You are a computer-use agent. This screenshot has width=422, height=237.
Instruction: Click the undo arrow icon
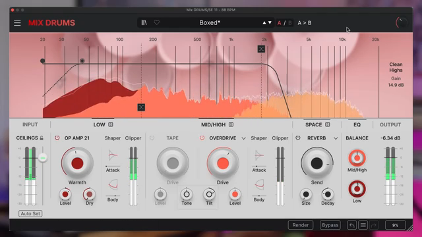pos(351,225)
